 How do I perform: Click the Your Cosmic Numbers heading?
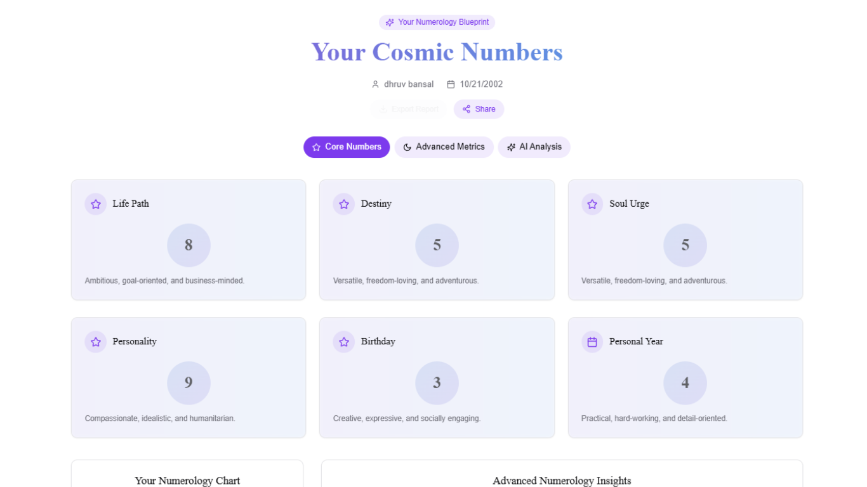[437, 52]
